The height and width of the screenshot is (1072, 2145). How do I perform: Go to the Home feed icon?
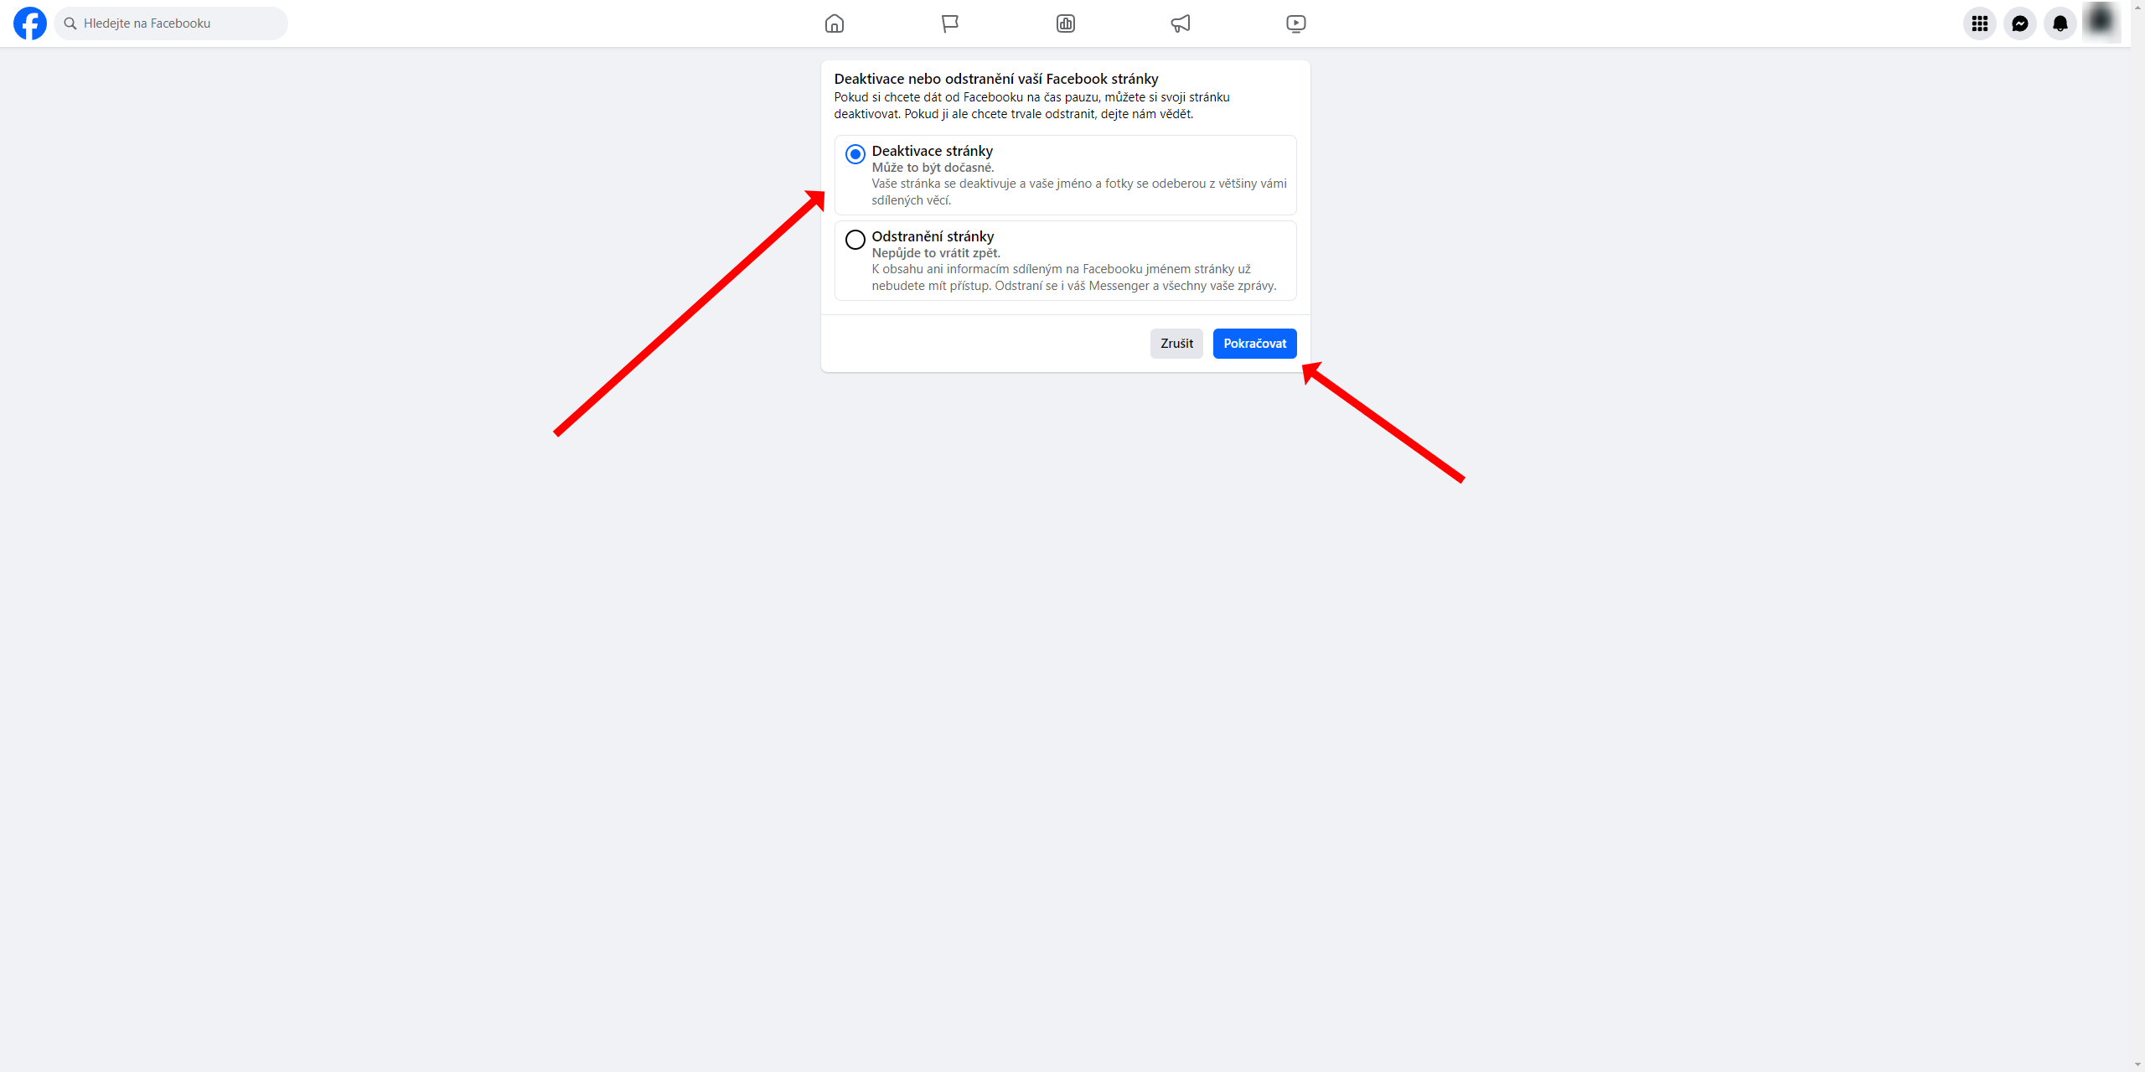coord(834,23)
